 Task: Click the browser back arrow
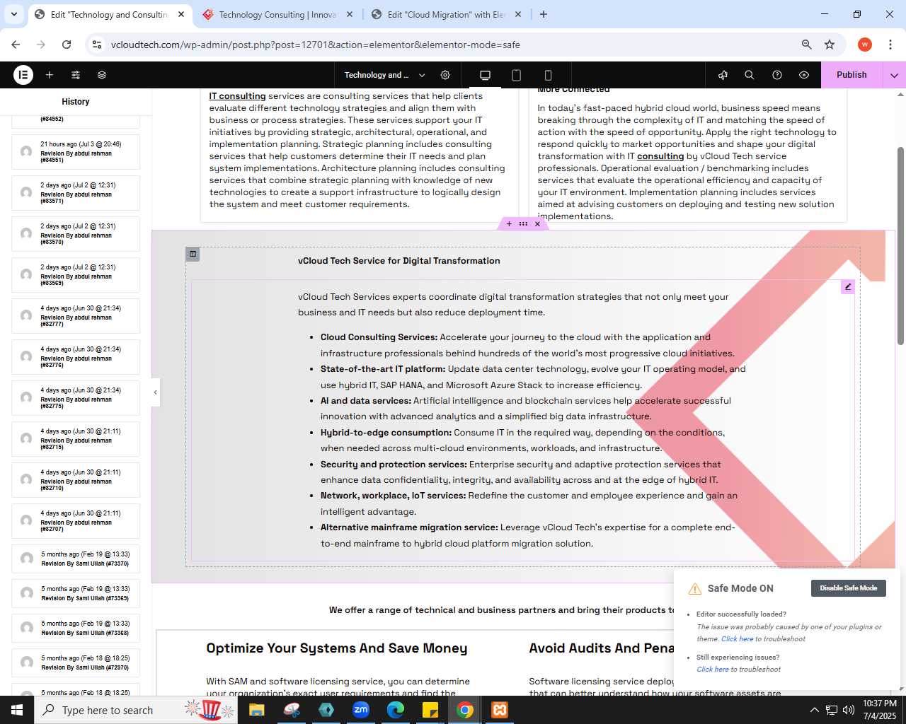click(x=16, y=45)
